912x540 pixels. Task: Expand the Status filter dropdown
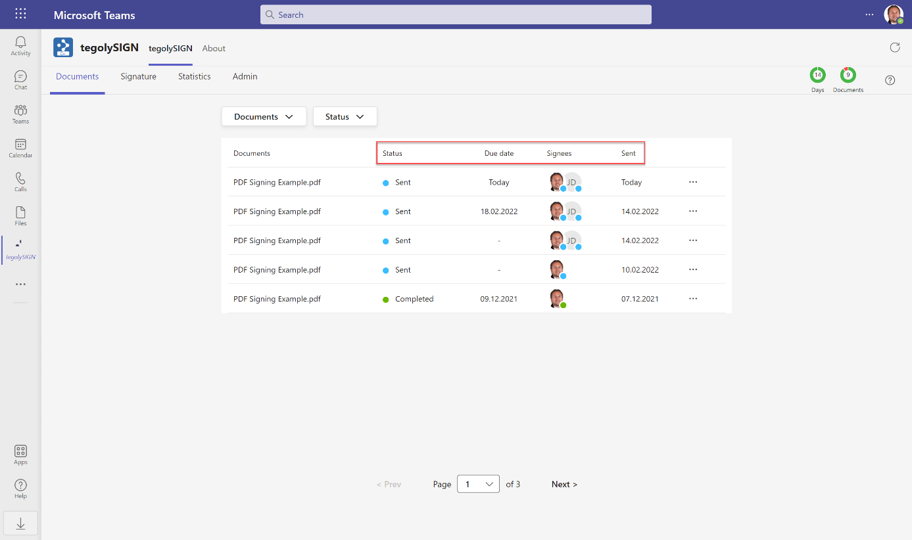345,116
